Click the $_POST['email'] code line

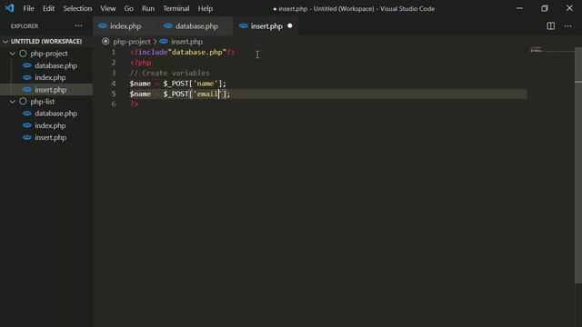(x=180, y=94)
